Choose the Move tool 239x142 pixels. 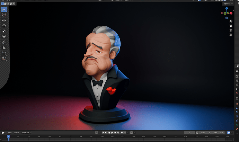coord(4,20)
